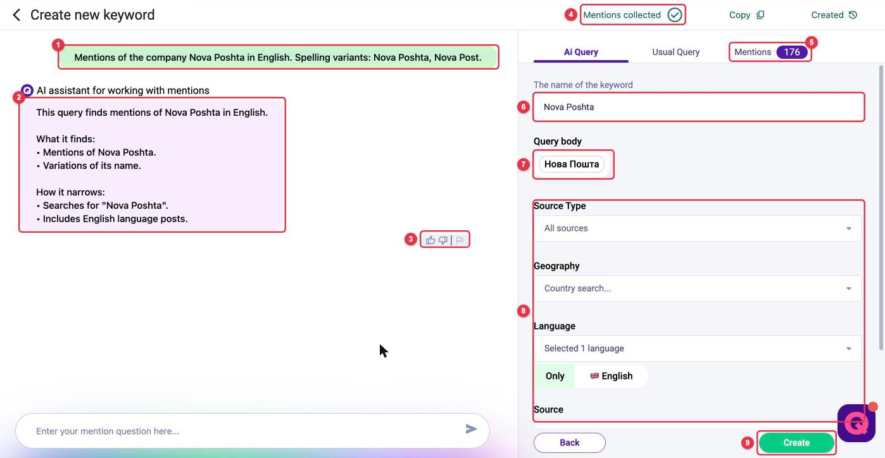Send the mention question with arrow icon
Screen dimensions: 885x458
click(x=471, y=429)
